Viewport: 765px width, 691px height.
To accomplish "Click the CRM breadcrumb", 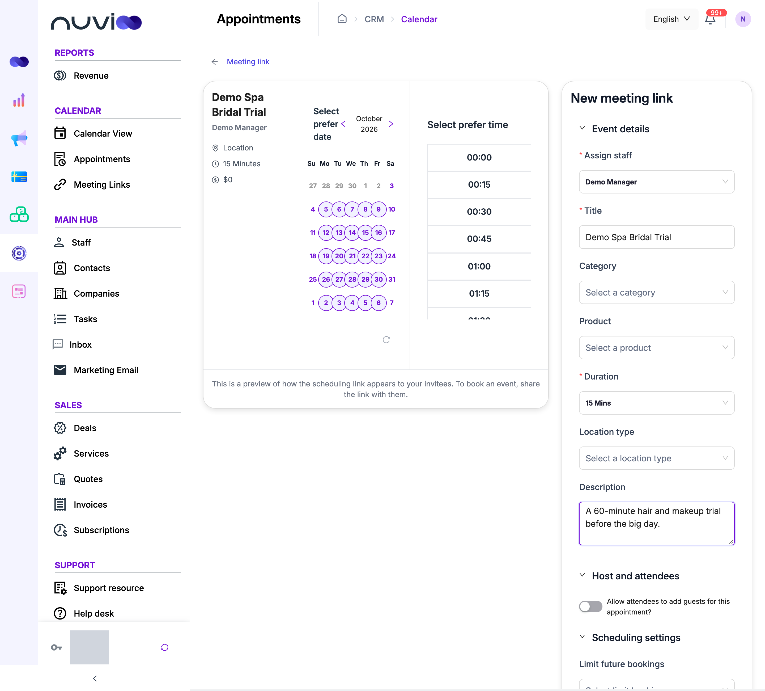I will point(374,19).
